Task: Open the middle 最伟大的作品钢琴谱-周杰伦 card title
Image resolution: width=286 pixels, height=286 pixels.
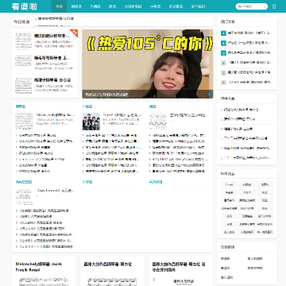Action: [x=108, y=264]
